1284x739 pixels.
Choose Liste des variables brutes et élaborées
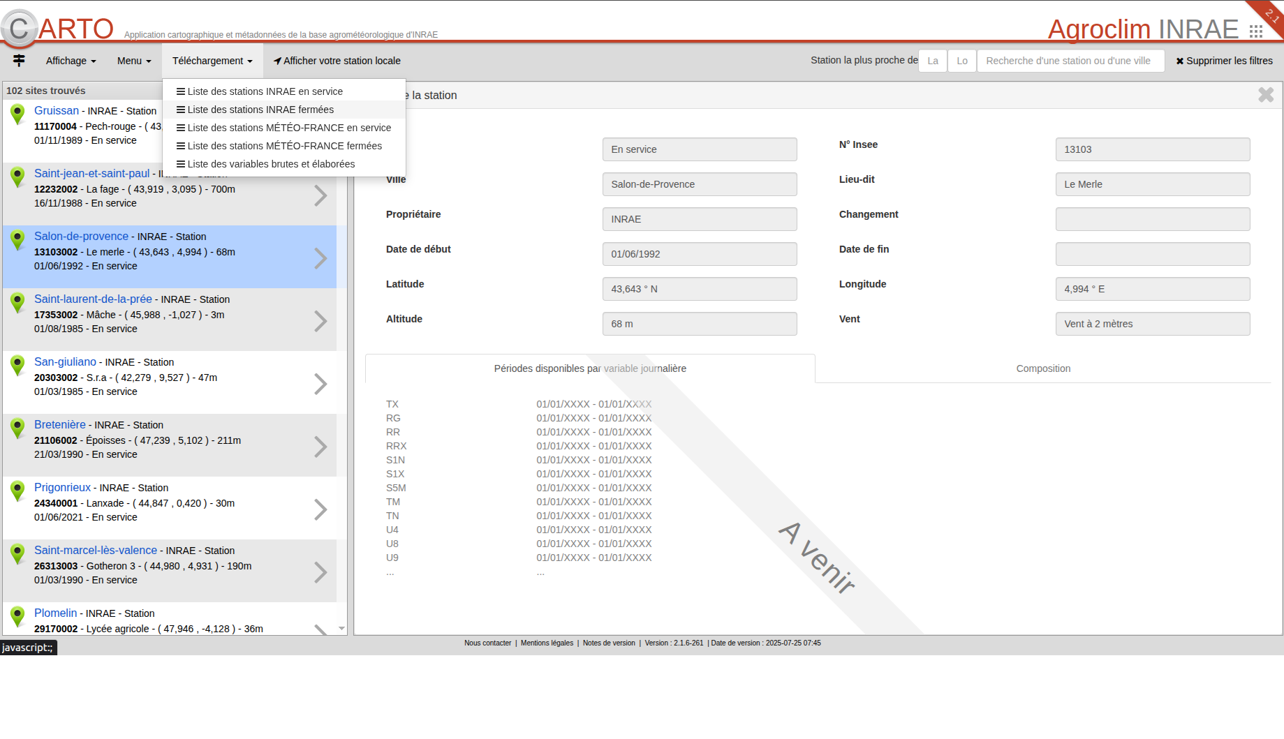[x=271, y=164]
